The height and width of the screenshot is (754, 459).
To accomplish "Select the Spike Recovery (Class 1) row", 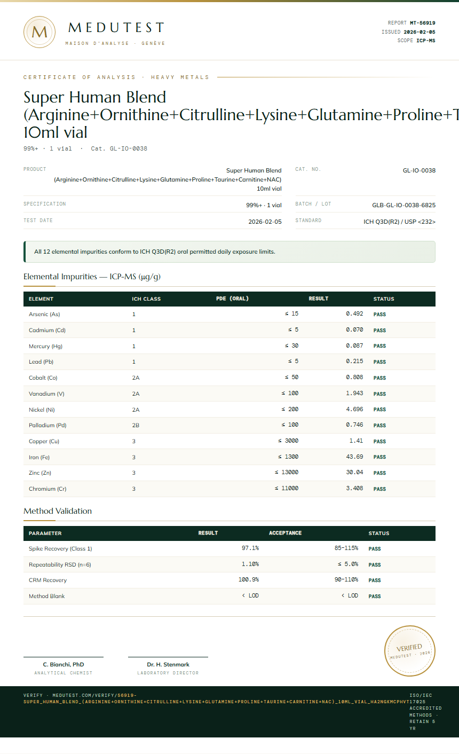I will (x=230, y=548).
